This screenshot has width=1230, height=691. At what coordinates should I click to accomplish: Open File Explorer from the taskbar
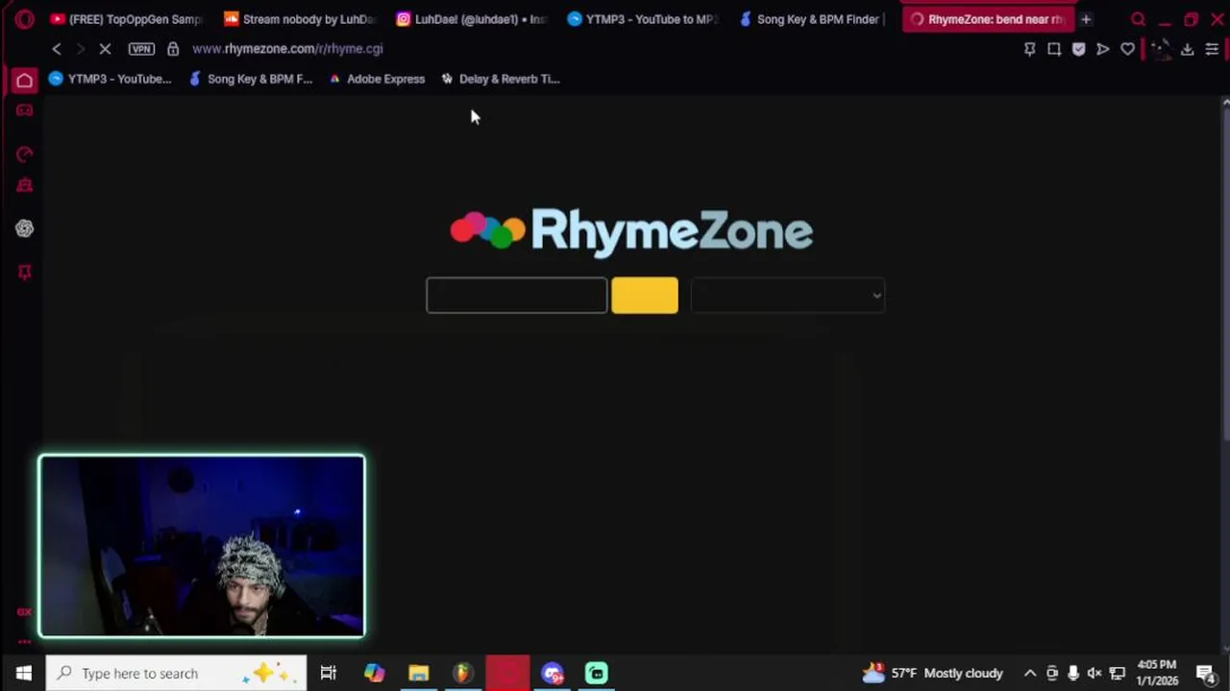coord(418,673)
